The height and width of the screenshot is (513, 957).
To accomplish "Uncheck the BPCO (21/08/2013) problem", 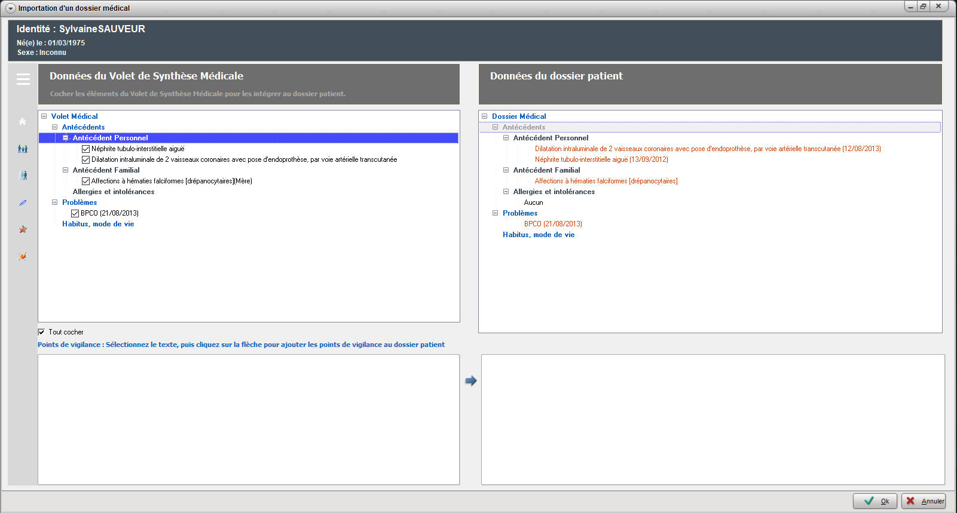I will click(75, 213).
